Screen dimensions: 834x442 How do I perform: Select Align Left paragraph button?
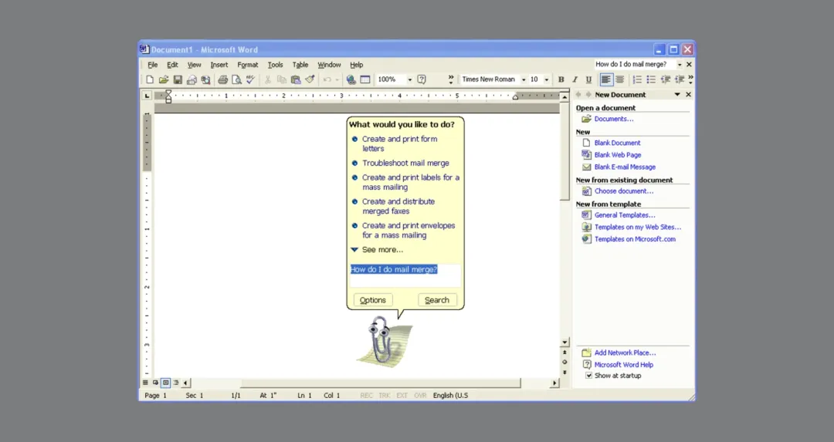coord(606,79)
